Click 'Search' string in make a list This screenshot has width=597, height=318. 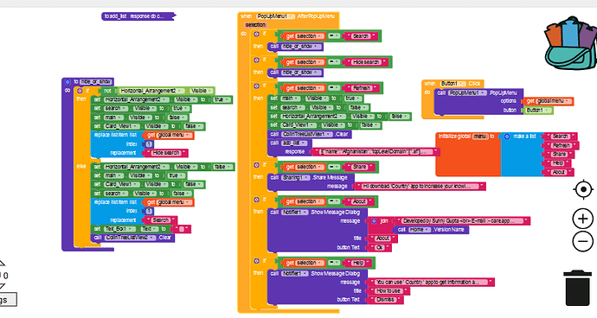[560, 137]
